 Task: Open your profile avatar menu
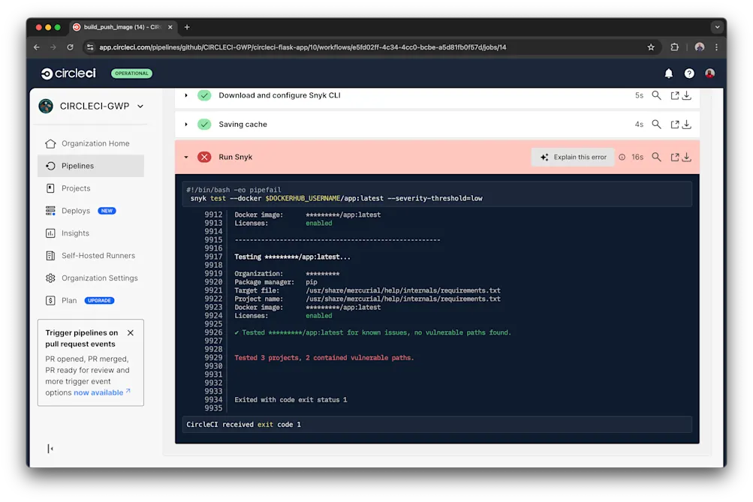(710, 73)
